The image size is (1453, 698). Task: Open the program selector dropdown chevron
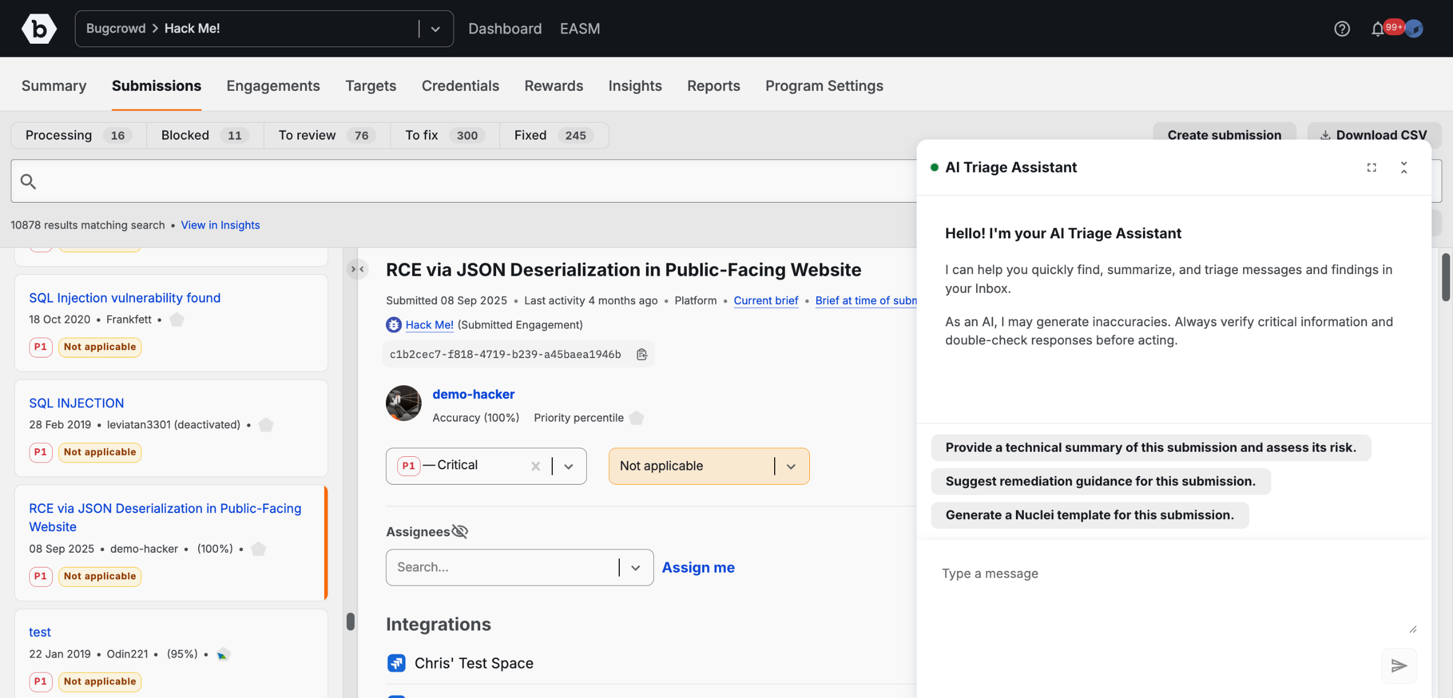coord(435,29)
